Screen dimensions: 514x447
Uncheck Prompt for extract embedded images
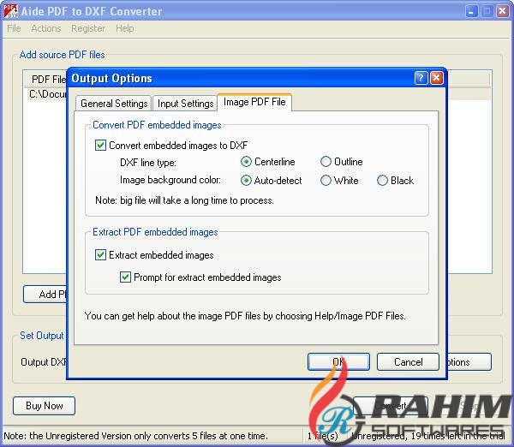125,277
